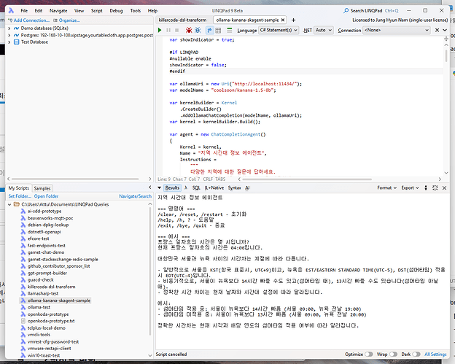This screenshot has width=455, height=364.
Task: Select data grid results output icon
Action: 218,30
